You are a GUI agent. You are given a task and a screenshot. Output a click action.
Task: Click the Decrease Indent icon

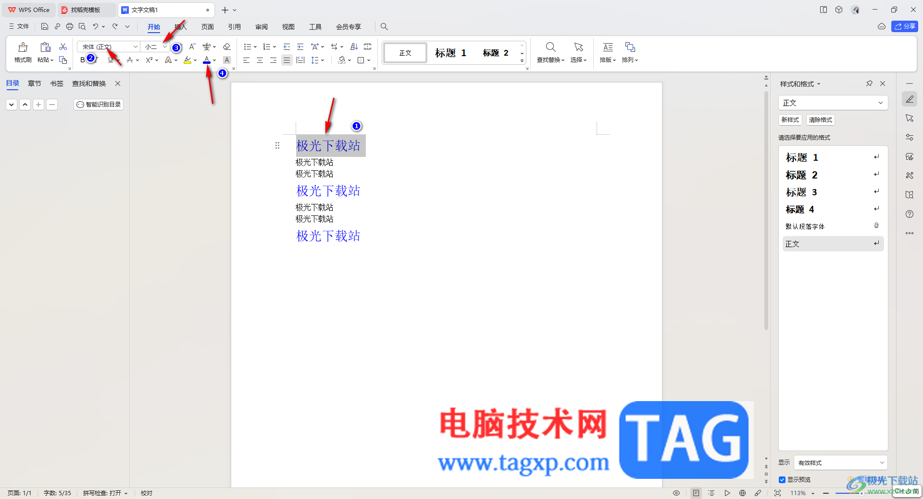(x=287, y=47)
